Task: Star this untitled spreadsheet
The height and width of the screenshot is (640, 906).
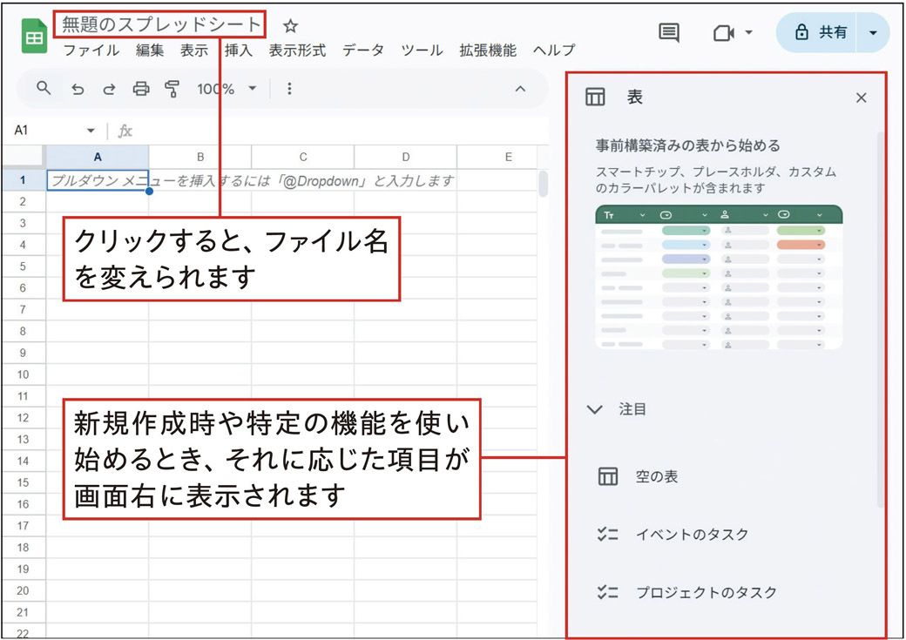Action: [x=291, y=25]
